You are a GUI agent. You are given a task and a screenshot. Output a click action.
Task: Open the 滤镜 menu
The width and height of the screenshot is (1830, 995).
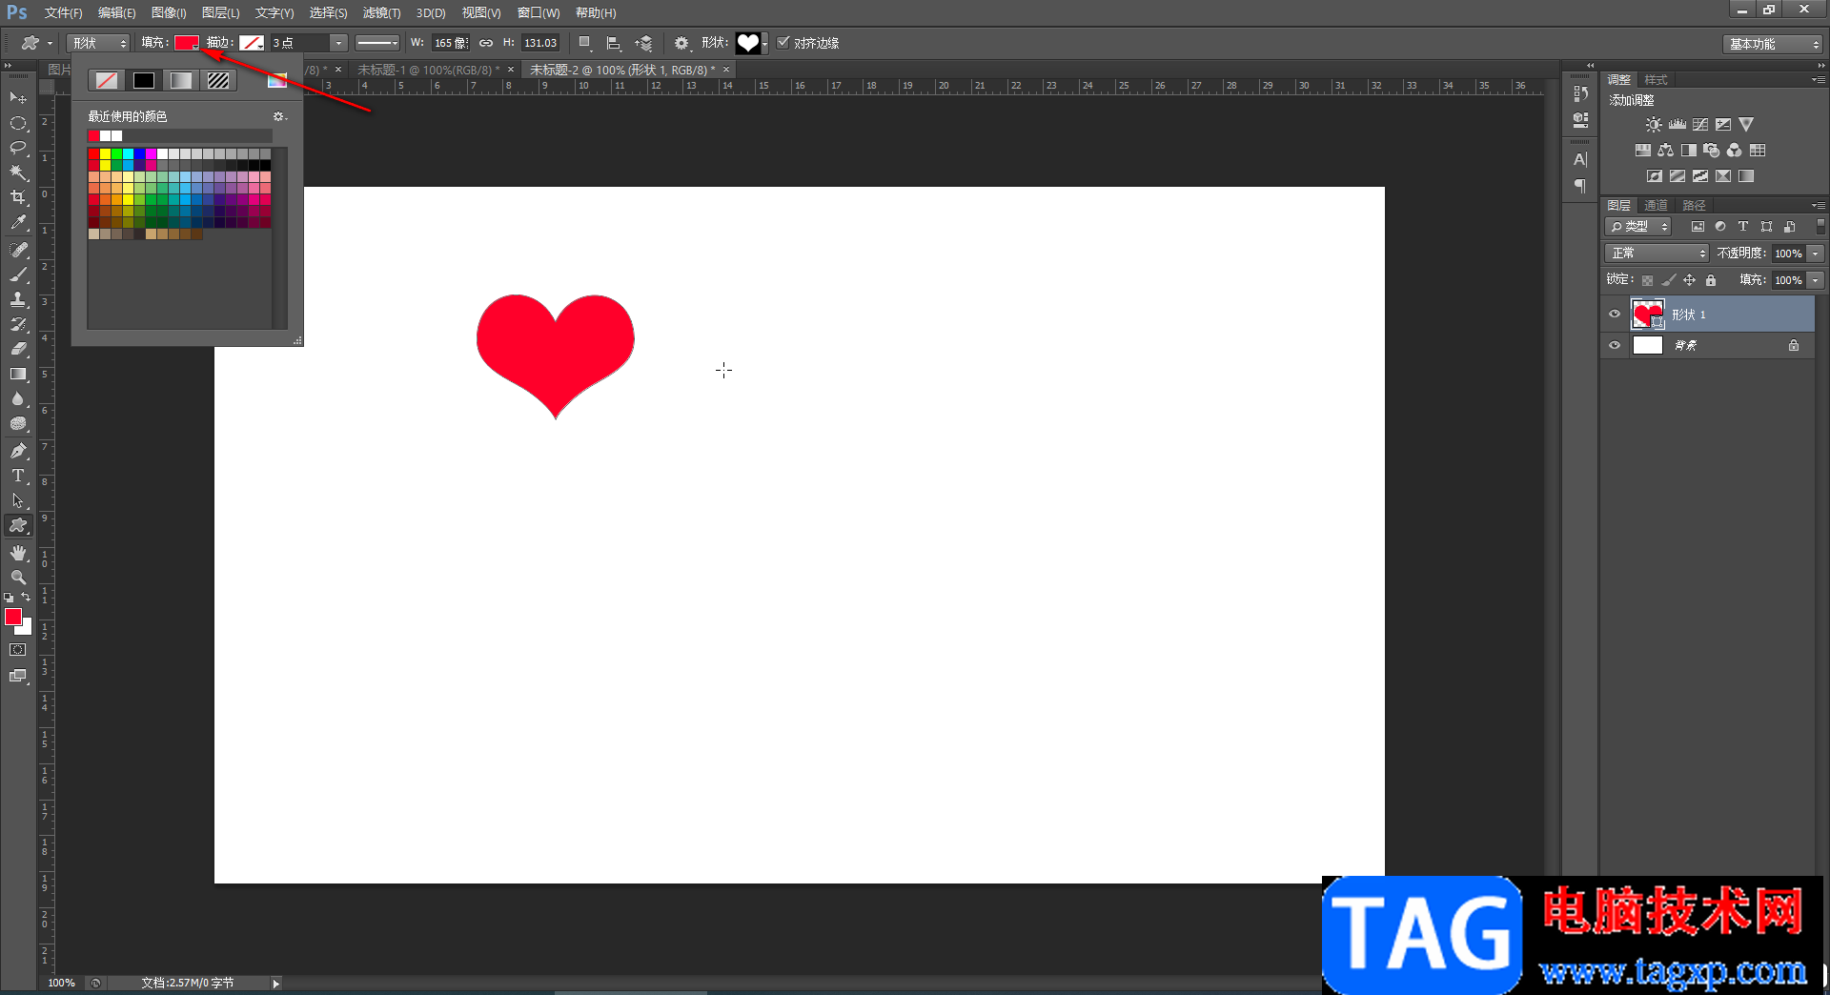pos(381,13)
